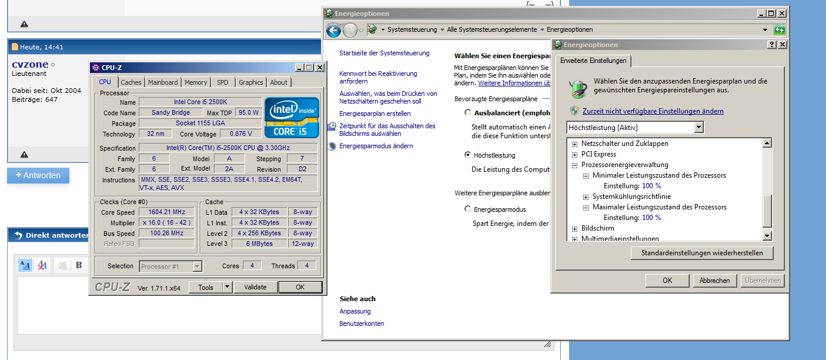The width and height of the screenshot is (826, 360).
Task: Refresh the Energieoptionen address bar
Action: pos(780,29)
